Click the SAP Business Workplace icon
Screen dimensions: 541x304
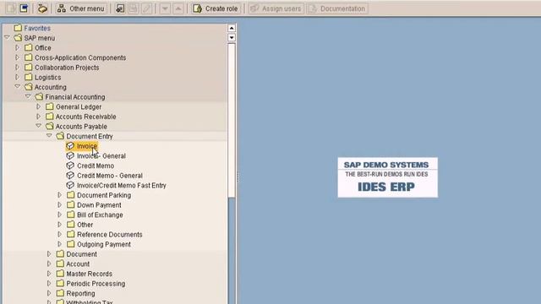point(42,8)
